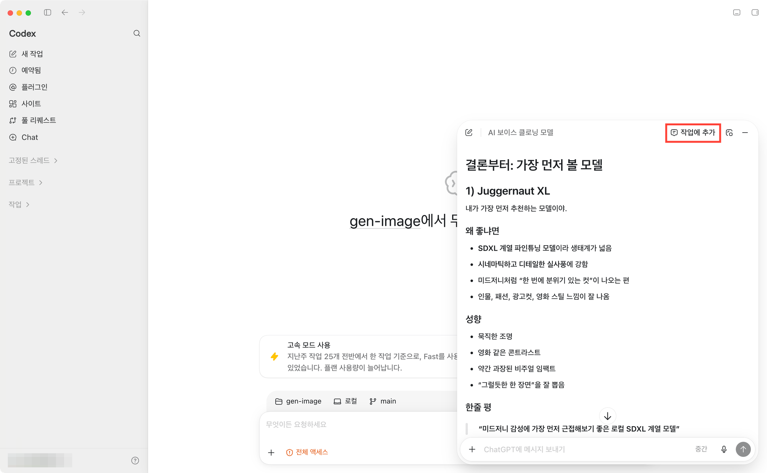Click the Codex title in the sidebar
The image size is (767, 473).
22,34
